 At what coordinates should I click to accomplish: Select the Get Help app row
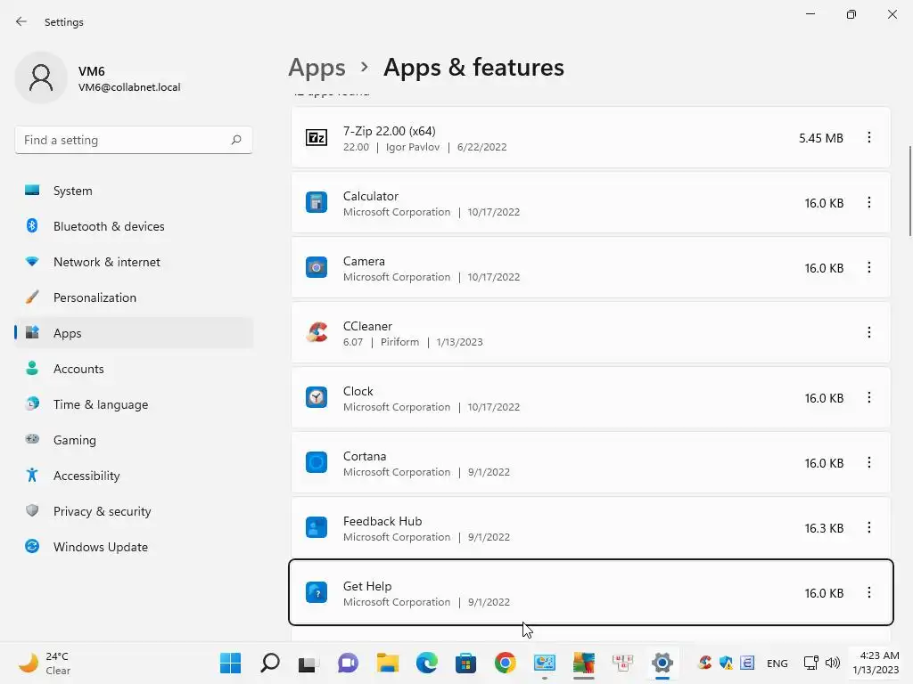coord(591,592)
